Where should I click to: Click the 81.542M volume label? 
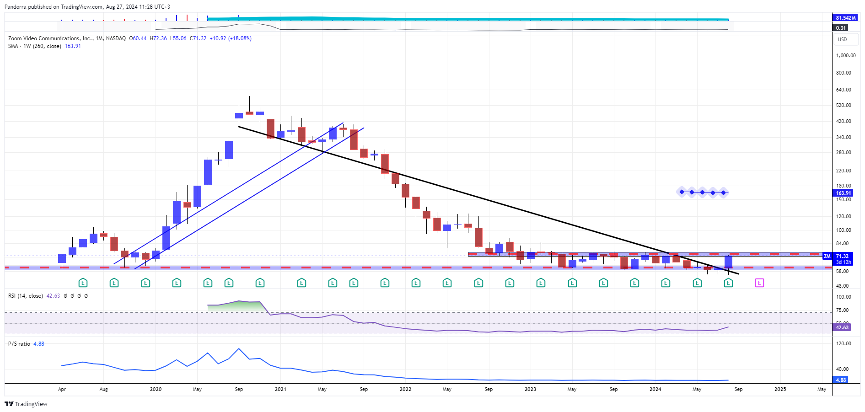click(845, 18)
